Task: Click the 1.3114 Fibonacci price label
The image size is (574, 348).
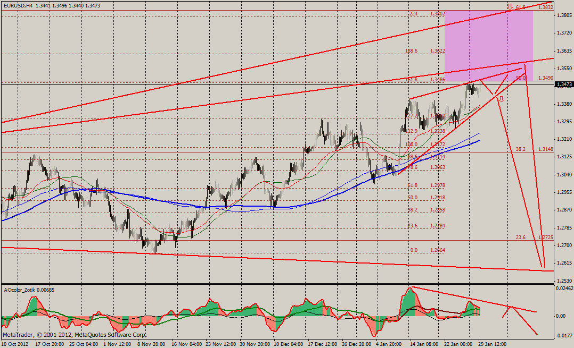Action: [438, 157]
